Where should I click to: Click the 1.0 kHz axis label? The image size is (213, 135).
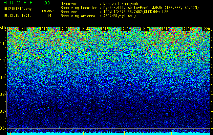coord(2,61)
